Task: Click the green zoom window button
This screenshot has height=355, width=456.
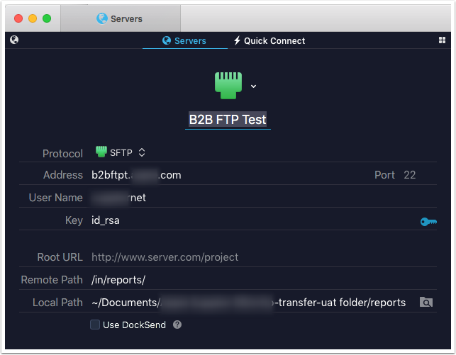Action: click(x=47, y=18)
